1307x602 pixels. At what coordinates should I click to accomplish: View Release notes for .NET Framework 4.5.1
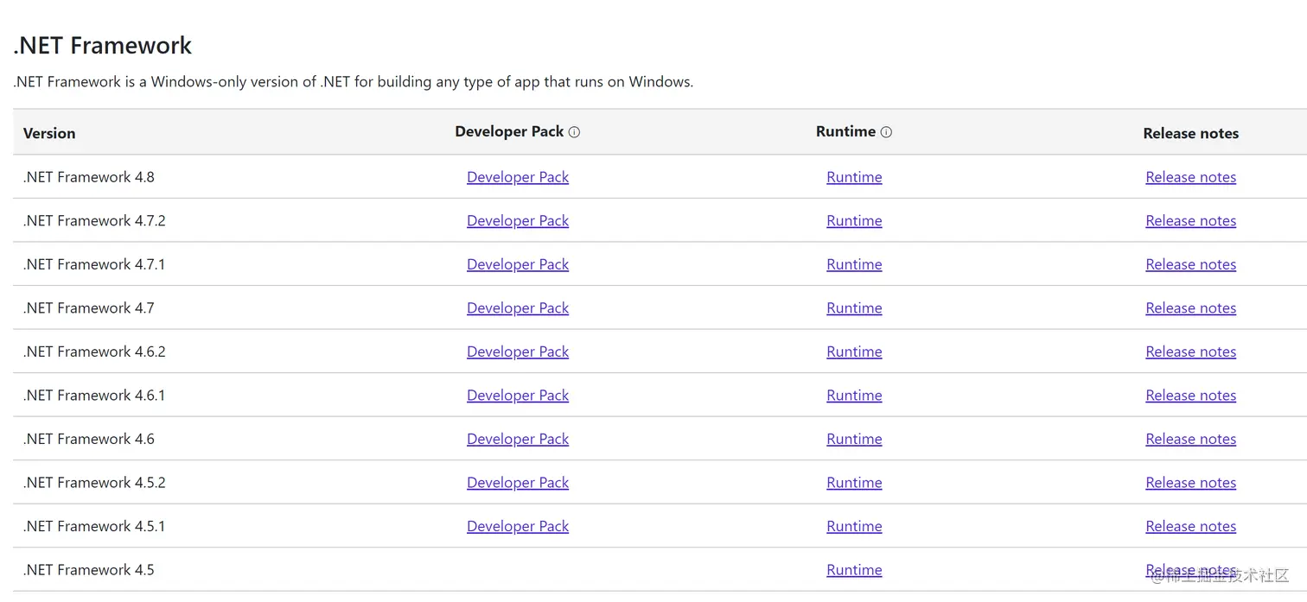tap(1190, 526)
